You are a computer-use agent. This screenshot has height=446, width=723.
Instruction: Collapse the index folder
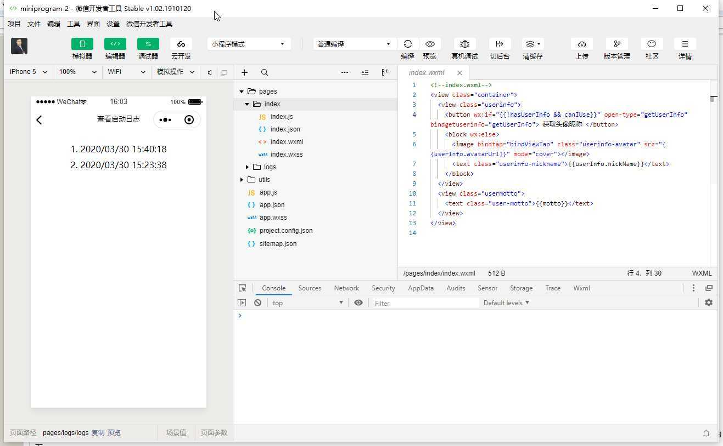coord(247,104)
